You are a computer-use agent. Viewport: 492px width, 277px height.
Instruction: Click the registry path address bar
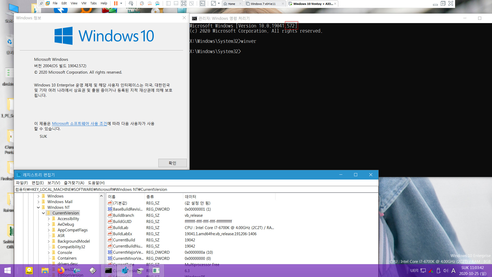pyautogui.click(x=196, y=190)
